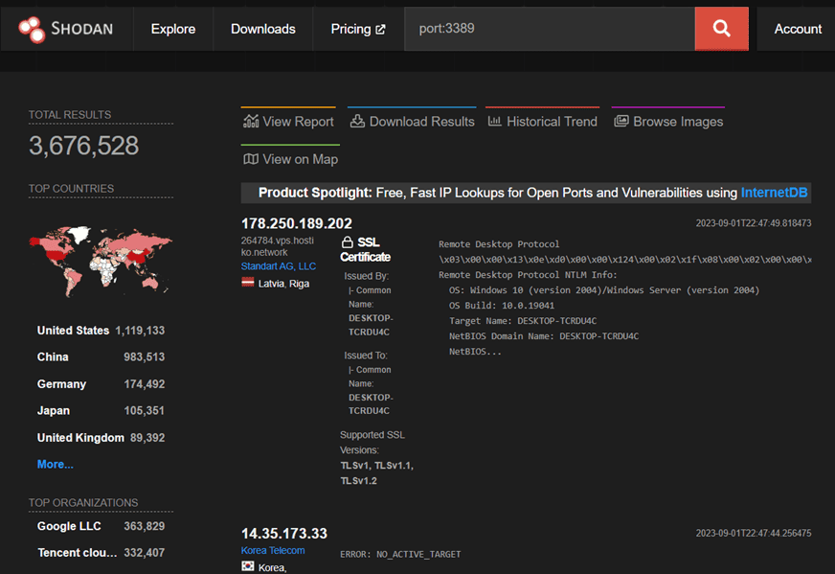835x574 pixels.
Task: Click the SSL Certificate padlock icon
Action: (x=347, y=242)
